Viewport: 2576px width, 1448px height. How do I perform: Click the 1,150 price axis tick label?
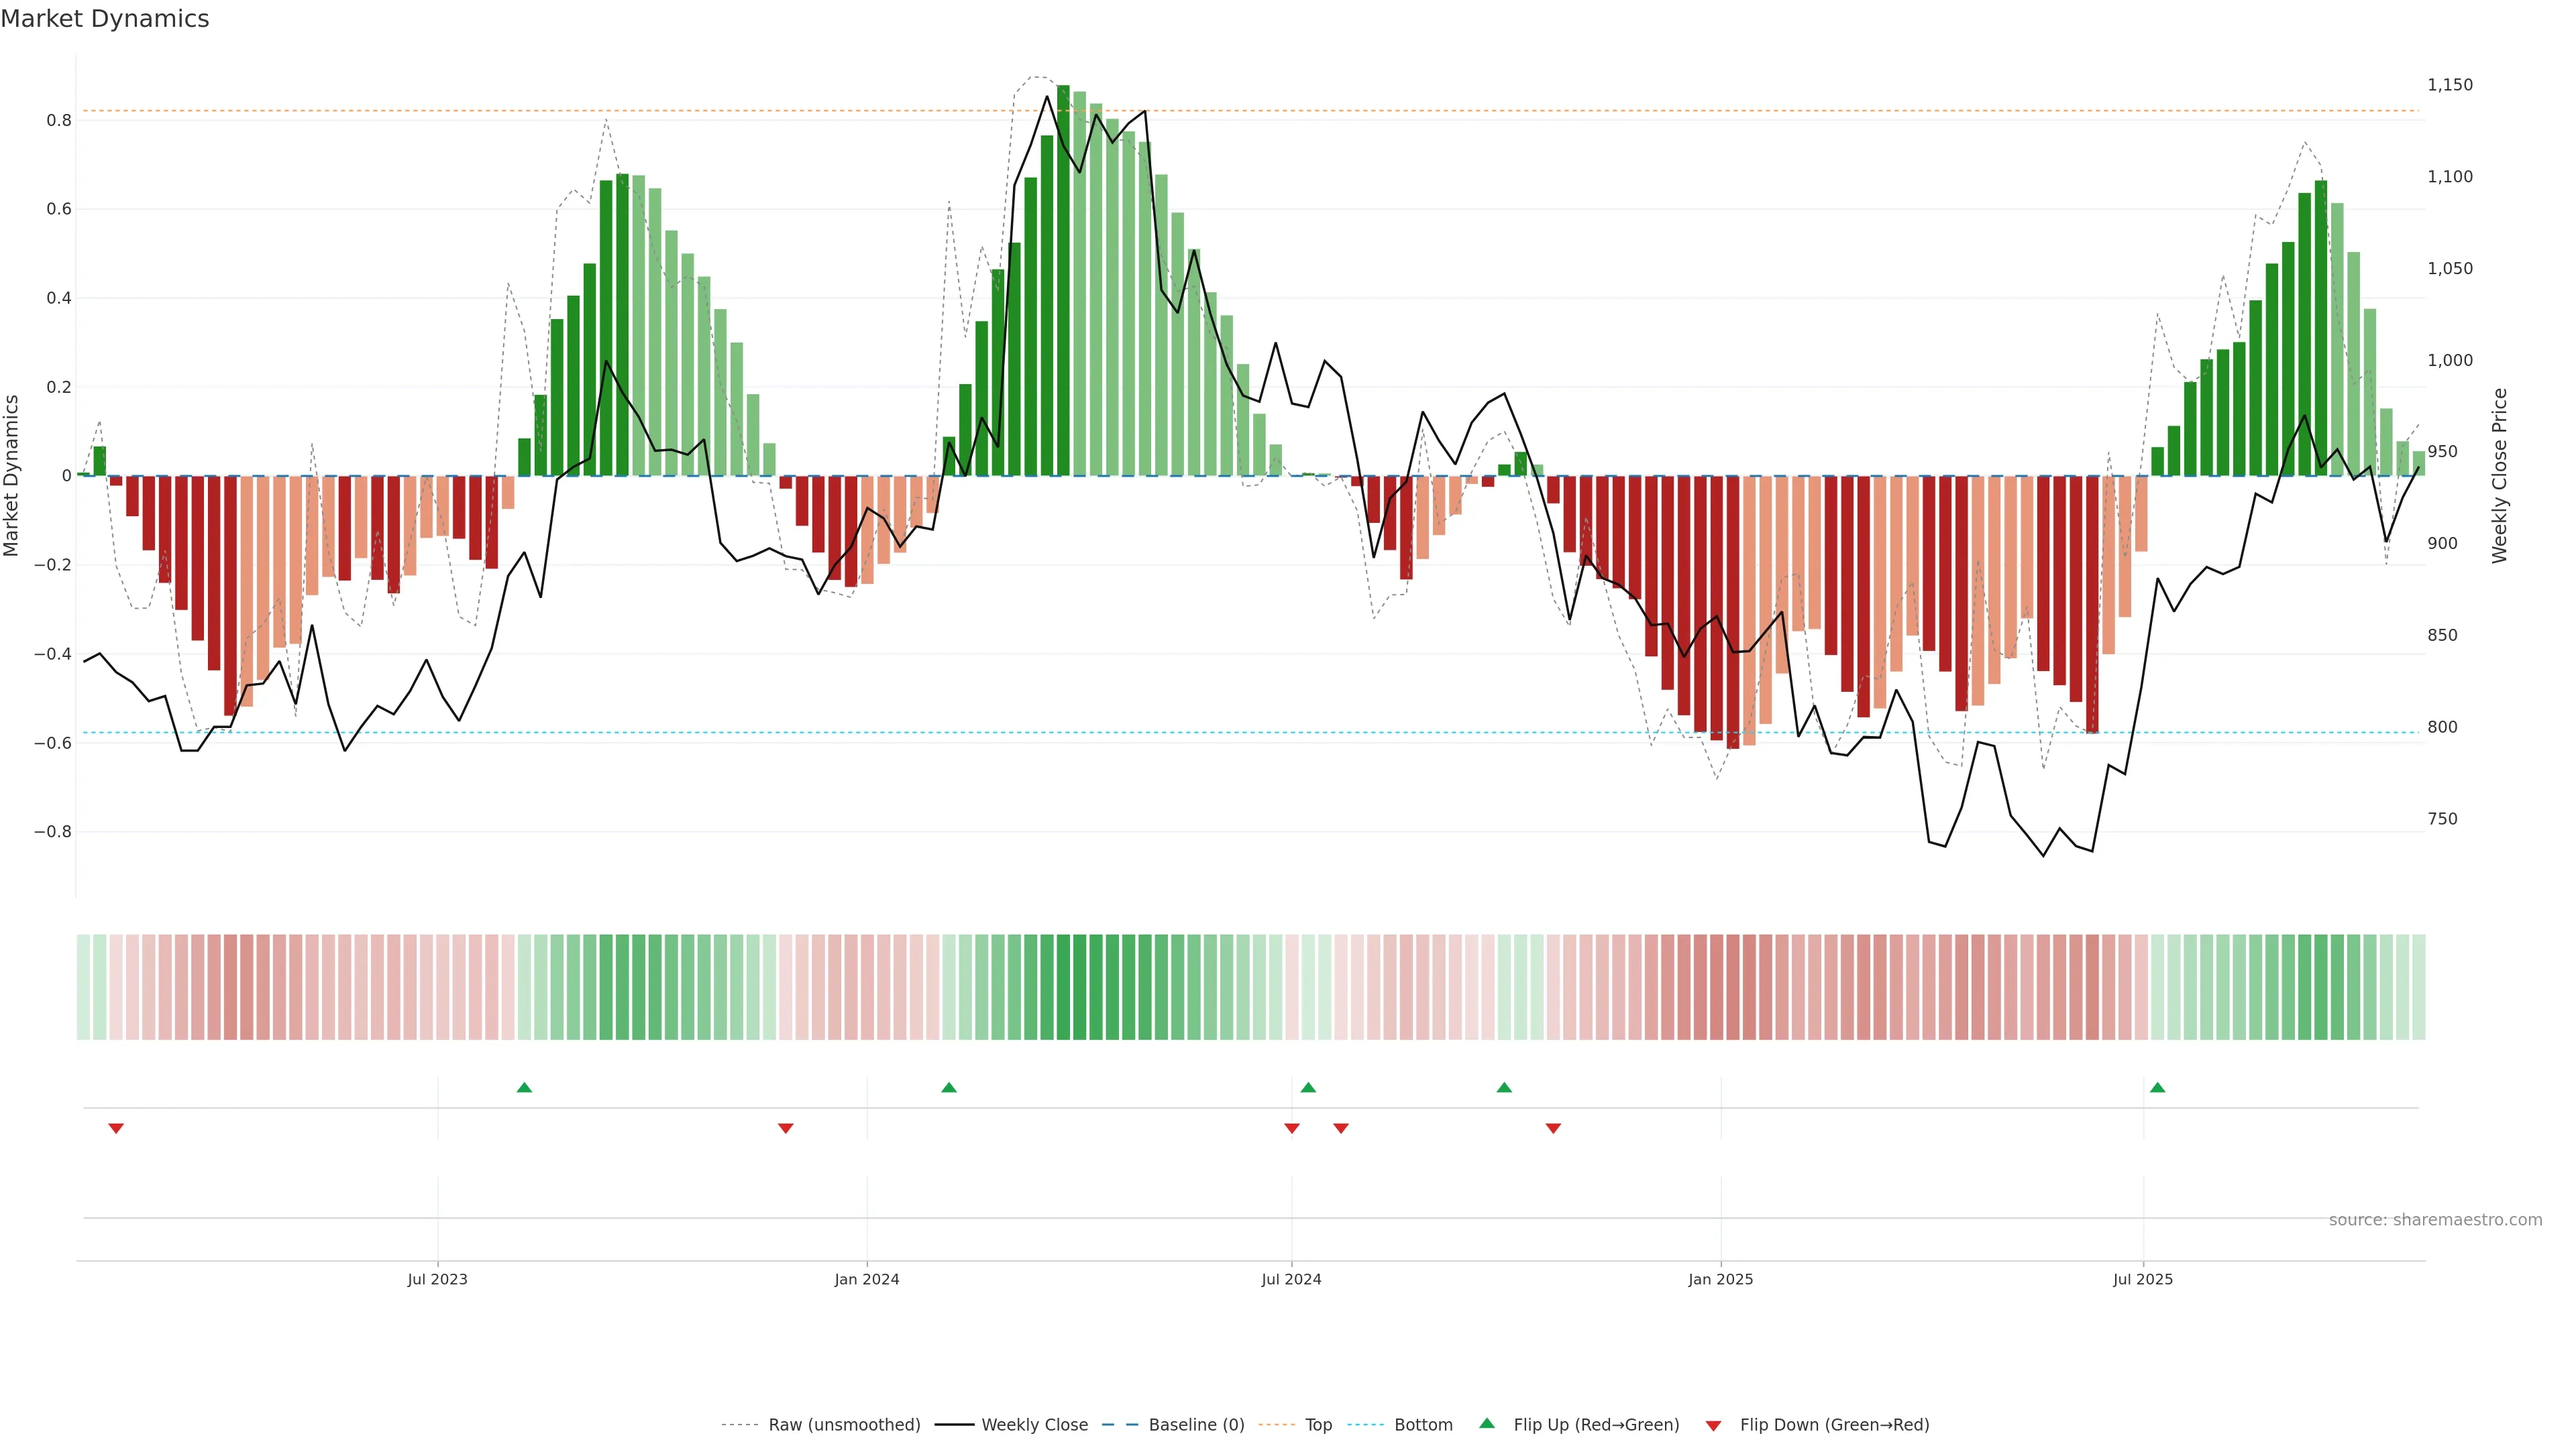tap(2449, 85)
